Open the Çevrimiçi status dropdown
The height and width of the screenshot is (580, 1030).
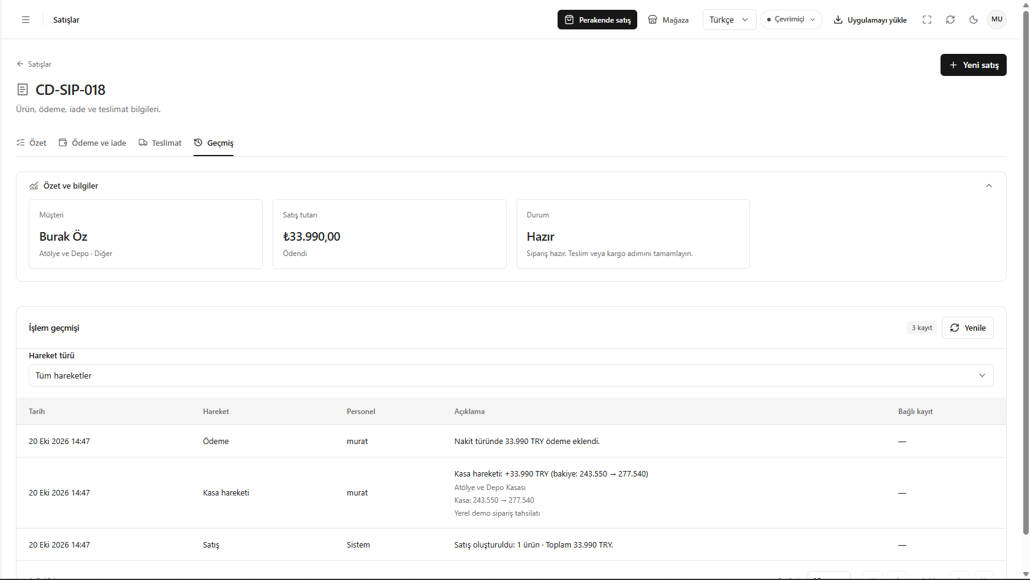tap(791, 20)
